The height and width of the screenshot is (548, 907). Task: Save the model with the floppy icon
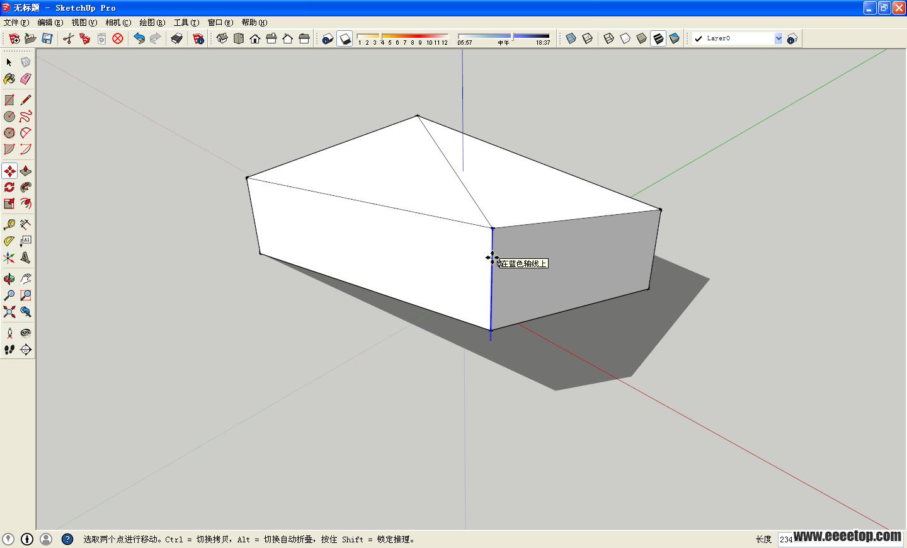tap(47, 38)
